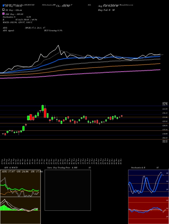Screen dimensions: 169x224
Task: Click the ADX signal label
Action: (8, 31)
